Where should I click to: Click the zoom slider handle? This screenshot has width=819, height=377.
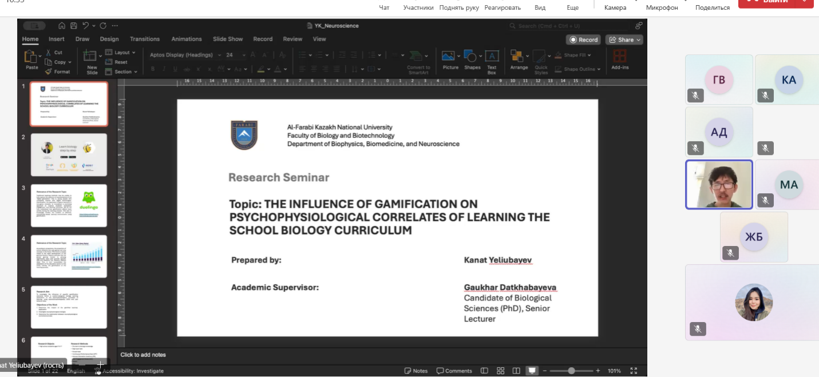click(x=571, y=371)
